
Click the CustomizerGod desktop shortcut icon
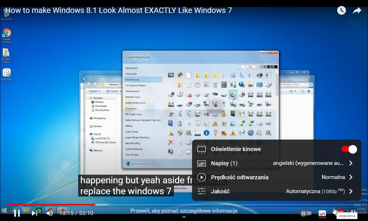(x=6, y=75)
